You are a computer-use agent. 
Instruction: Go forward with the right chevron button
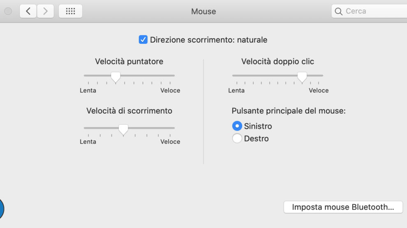coord(46,11)
